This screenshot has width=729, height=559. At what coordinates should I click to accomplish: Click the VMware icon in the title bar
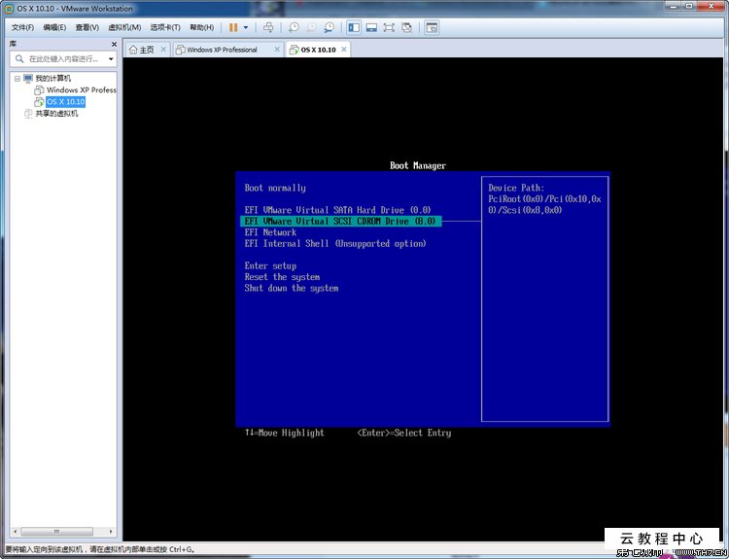coord(9,9)
